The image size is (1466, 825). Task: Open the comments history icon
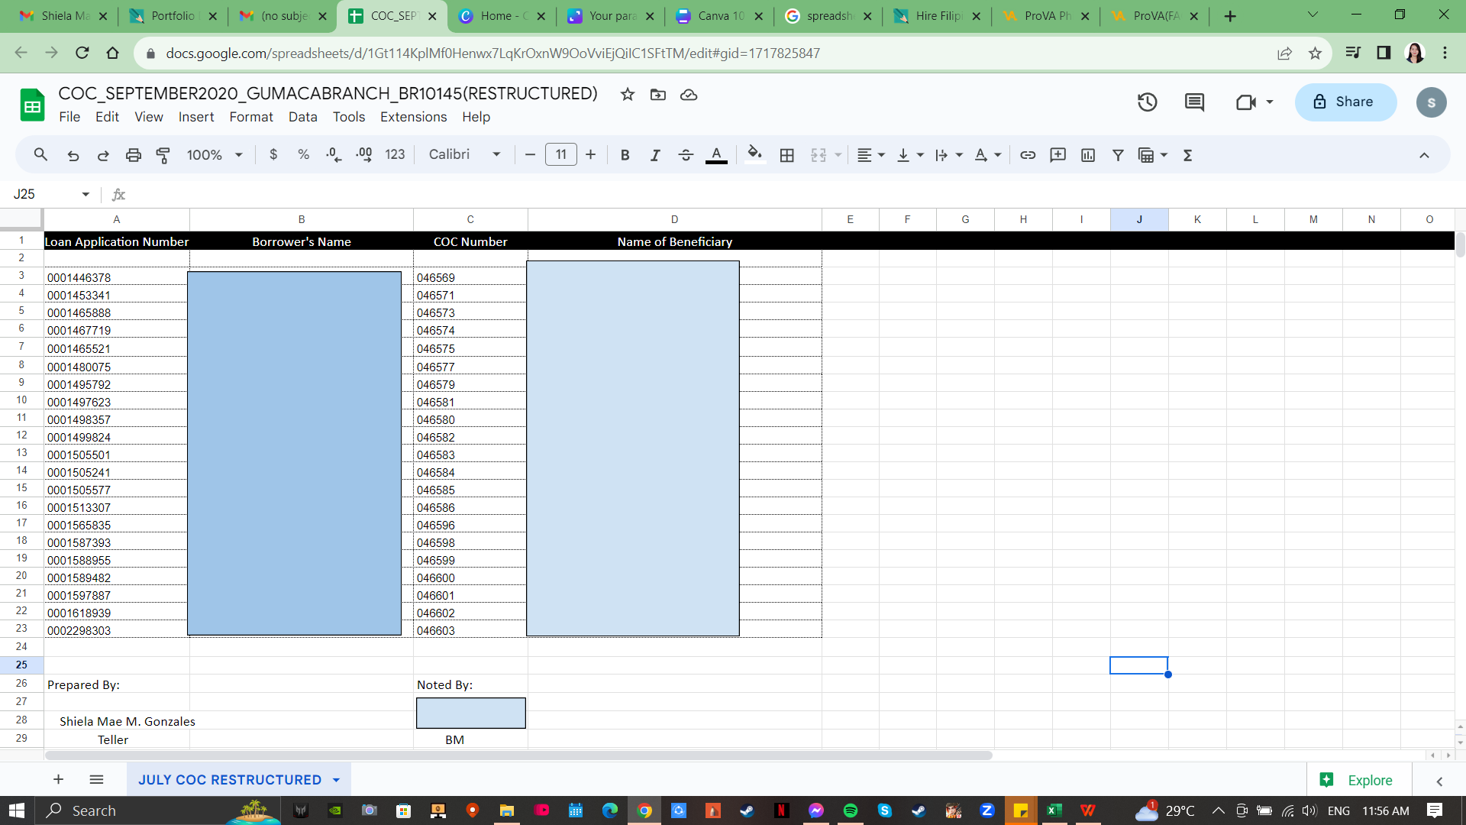click(x=1194, y=102)
